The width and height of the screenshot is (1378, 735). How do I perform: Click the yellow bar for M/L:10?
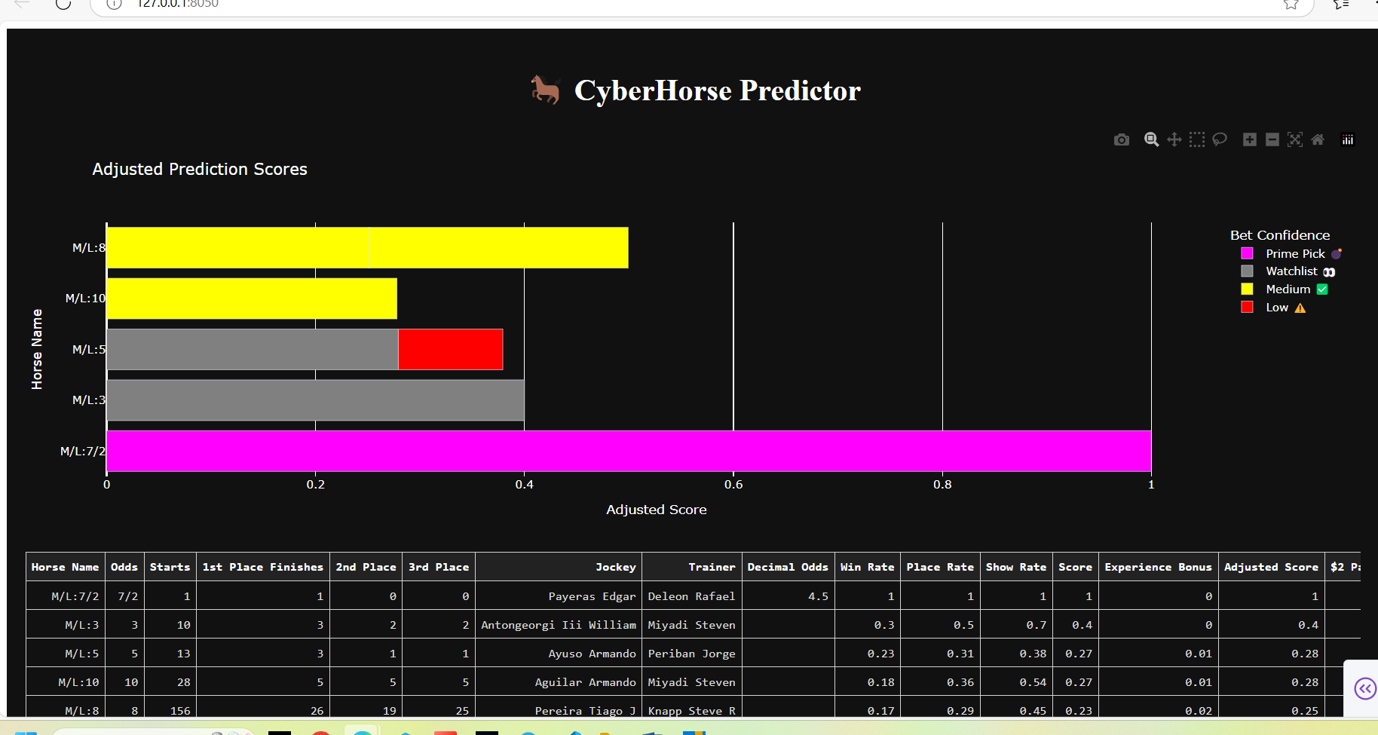click(252, 299)
